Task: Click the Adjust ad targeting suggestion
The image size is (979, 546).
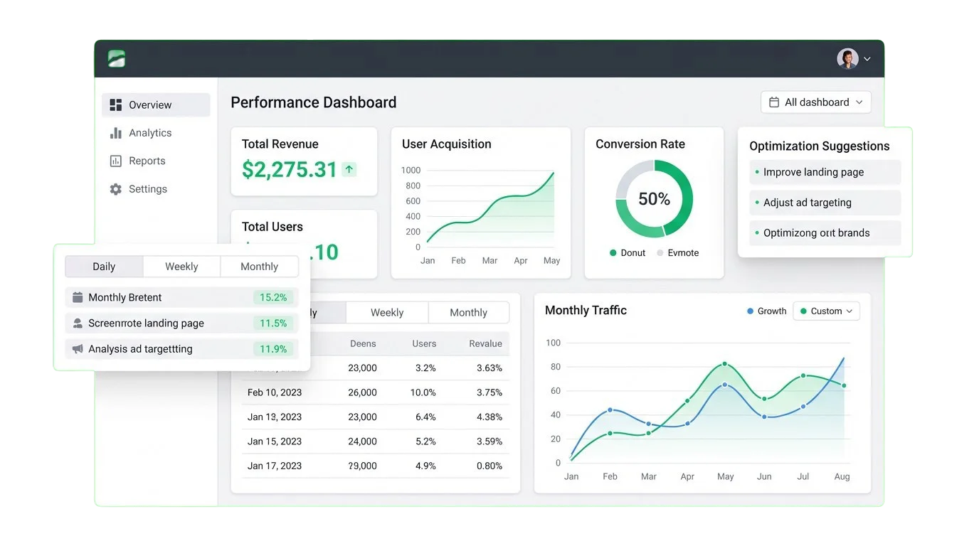Action: click(x=825, y=203)
